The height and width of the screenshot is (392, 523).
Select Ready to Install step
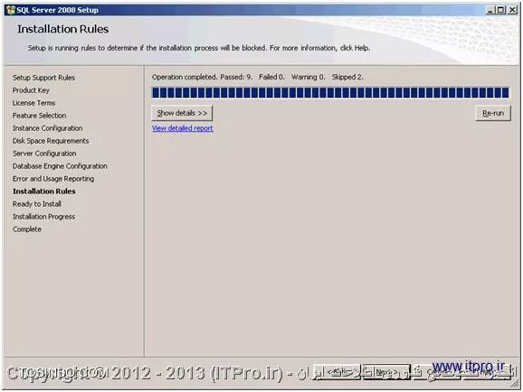[37, 204]
